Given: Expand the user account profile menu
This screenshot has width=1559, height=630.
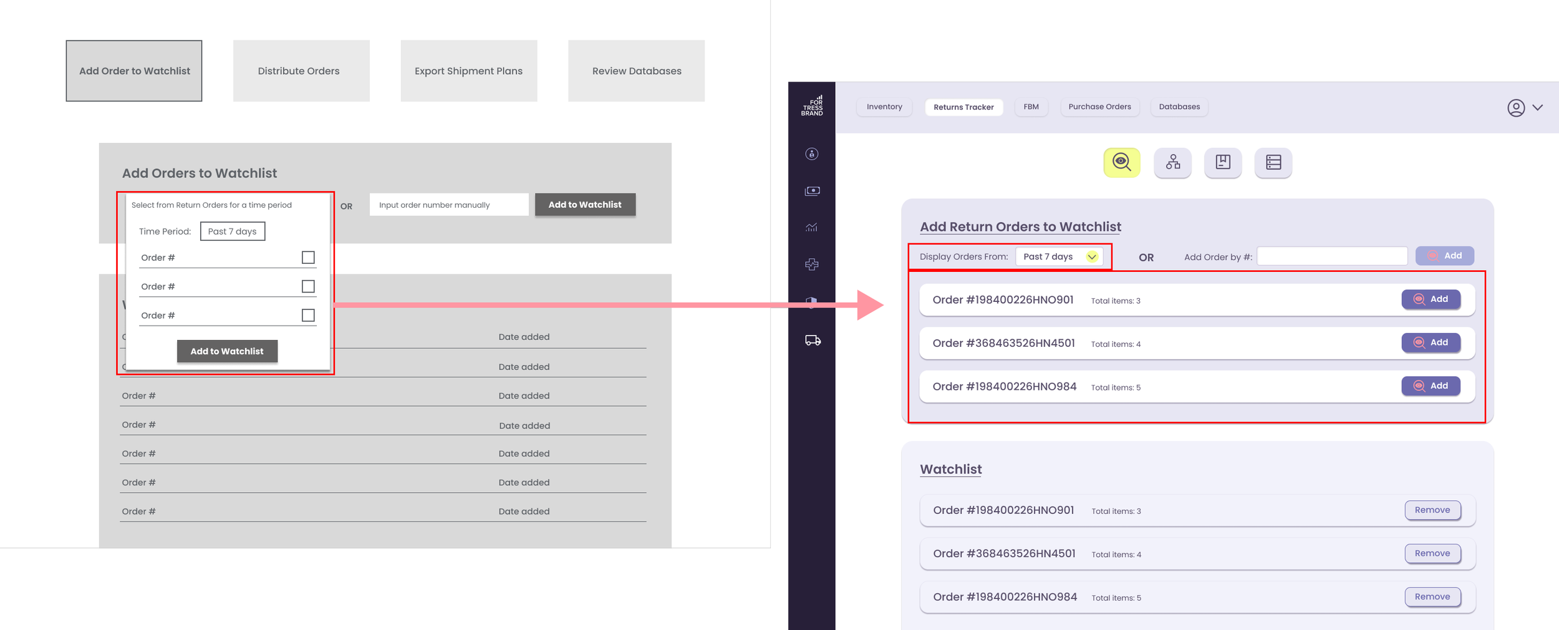Looking at the screenshot, I should (x=1525, y=108).
